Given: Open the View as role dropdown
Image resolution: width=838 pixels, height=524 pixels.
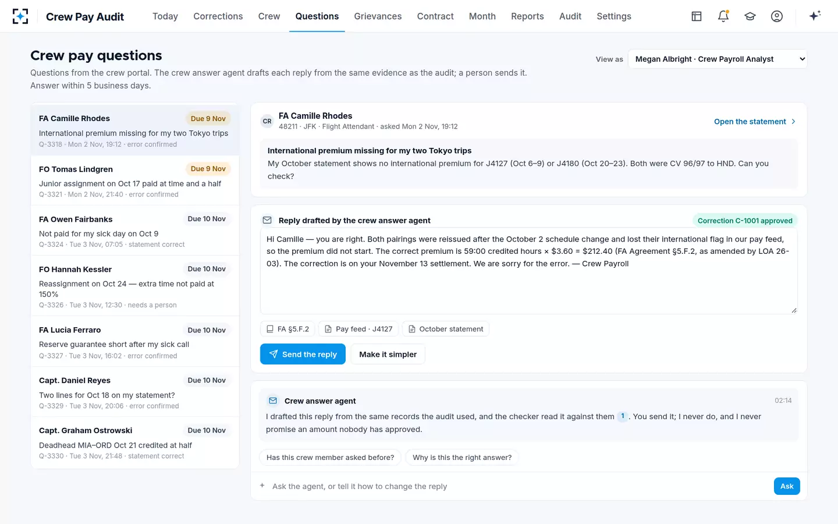Looking at the screenshot, I should [x=718, y=59].
